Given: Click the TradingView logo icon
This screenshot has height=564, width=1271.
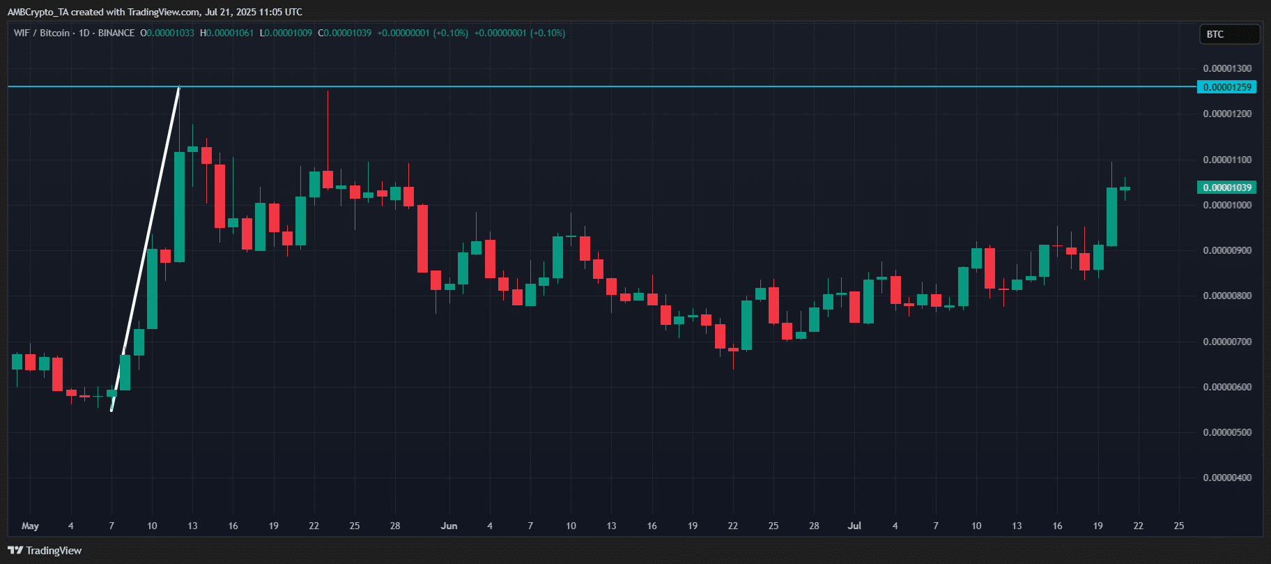Looking at the screenshot, I should 15,551.
